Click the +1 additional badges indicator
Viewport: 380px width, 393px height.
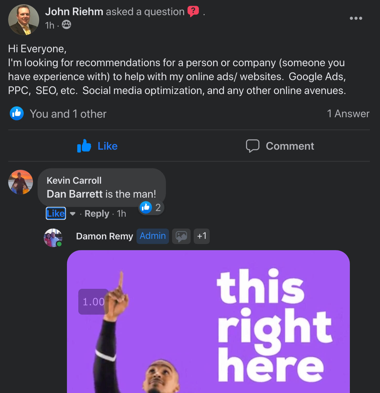pos(202,236)
